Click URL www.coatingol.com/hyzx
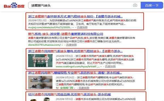 point(78,66)
